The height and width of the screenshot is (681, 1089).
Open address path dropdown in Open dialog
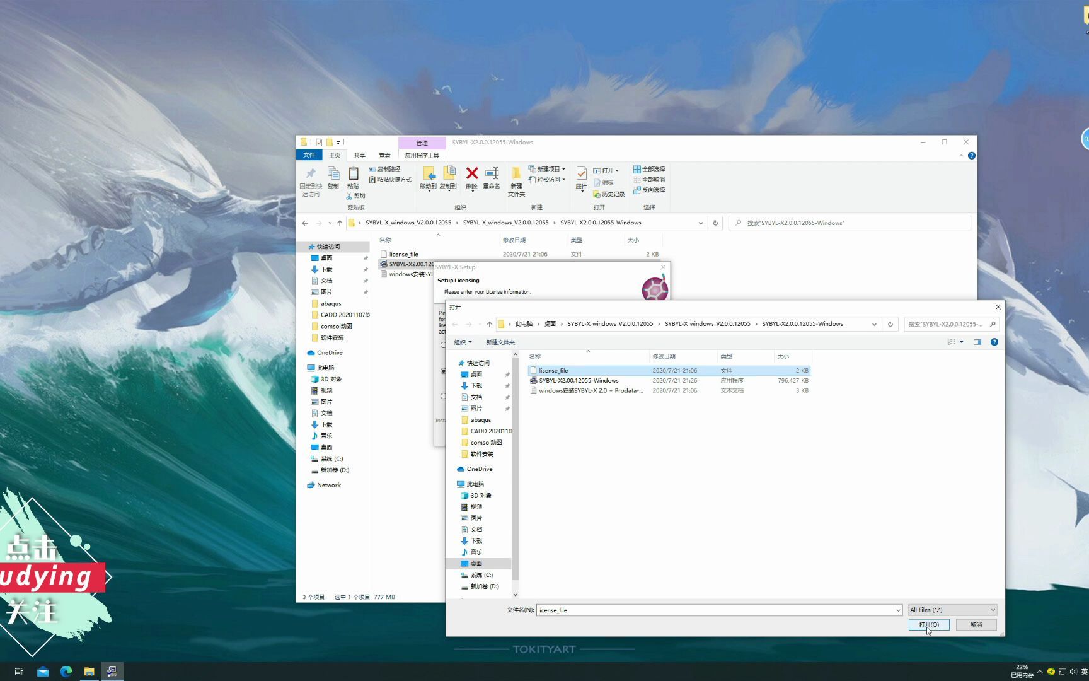click(874, 324)
